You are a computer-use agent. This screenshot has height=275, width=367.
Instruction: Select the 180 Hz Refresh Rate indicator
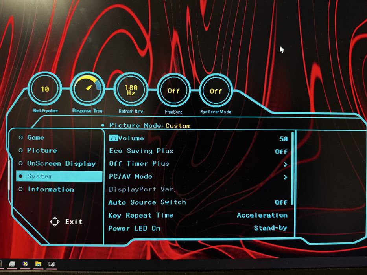point(131,90)
